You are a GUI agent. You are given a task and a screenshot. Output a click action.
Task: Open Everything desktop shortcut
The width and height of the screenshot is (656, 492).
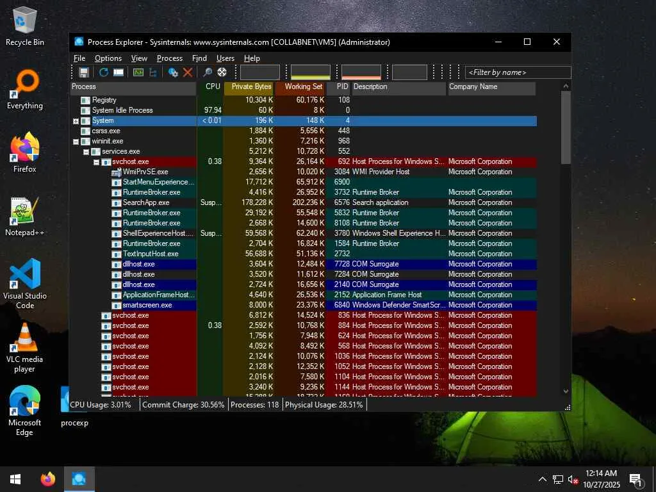[25, 90]
